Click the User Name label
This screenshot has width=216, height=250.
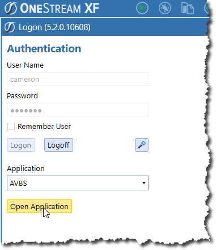(x=26, y=65)
